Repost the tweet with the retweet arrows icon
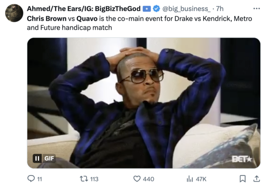 (x=84, y=179)
